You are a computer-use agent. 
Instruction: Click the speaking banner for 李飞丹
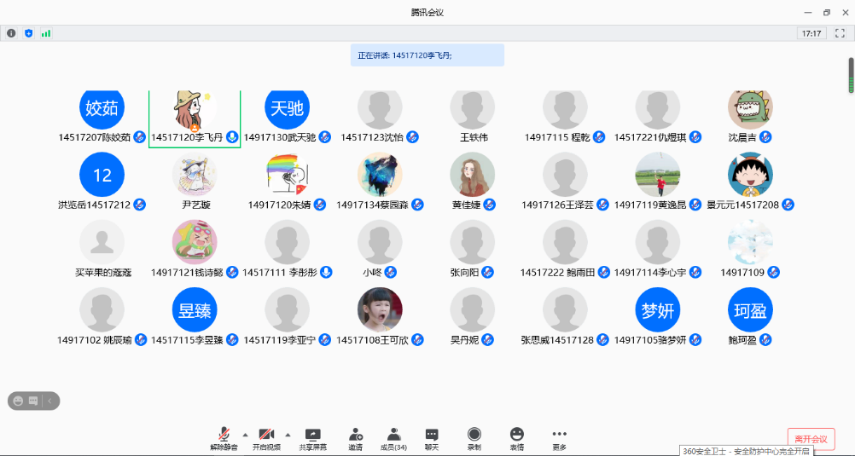[427, 55]
